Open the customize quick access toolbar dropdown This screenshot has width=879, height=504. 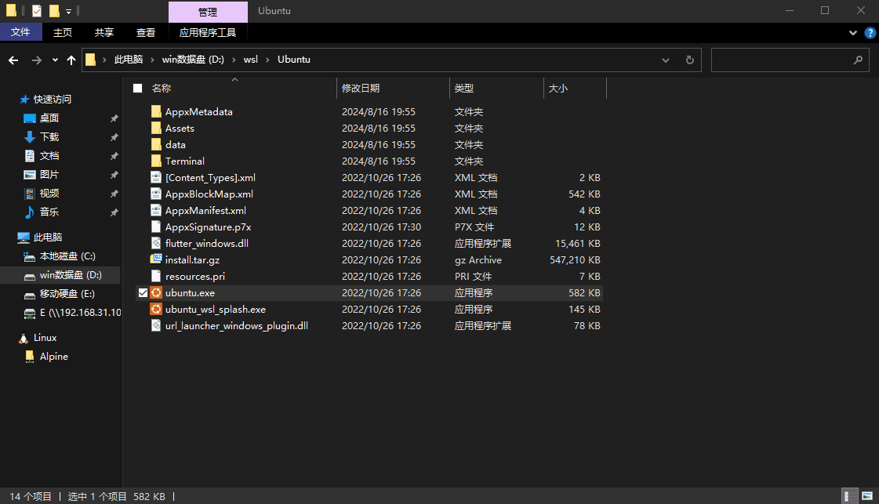(68, 11)
